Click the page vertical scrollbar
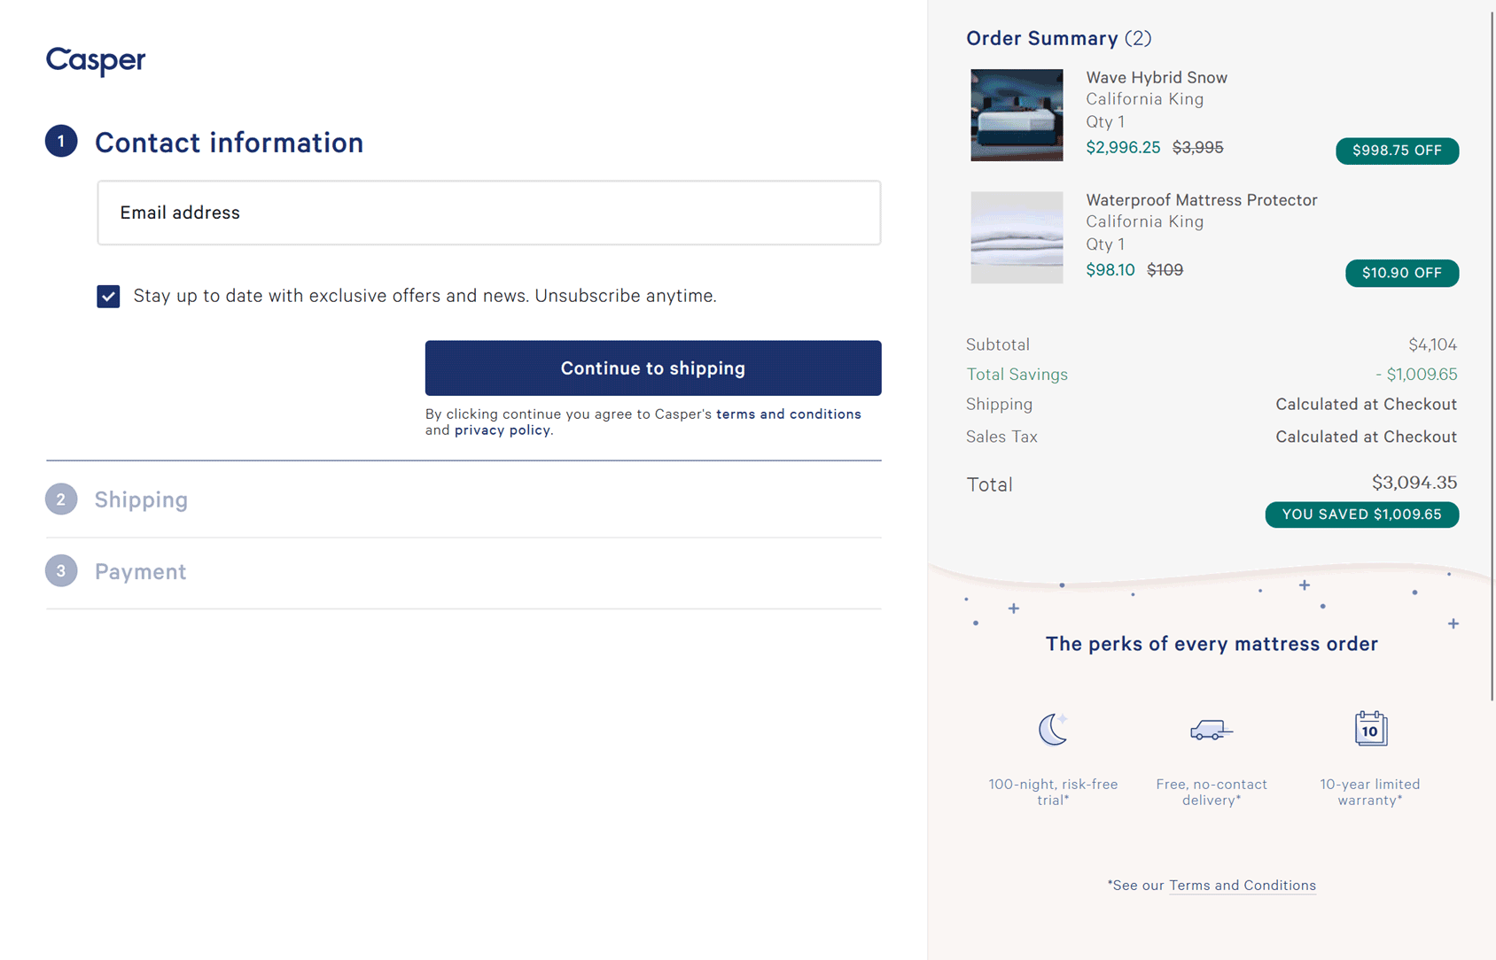Image resolution: width=1496 pixels, height=960 pixels. (1492, 354)
